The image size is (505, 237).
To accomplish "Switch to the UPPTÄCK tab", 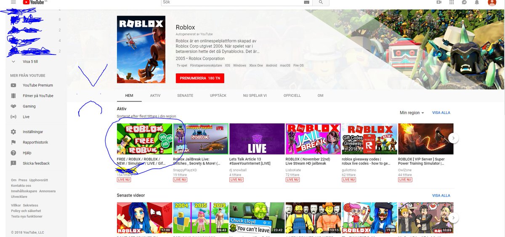I will pyautogui.click(x=218, y=96).
